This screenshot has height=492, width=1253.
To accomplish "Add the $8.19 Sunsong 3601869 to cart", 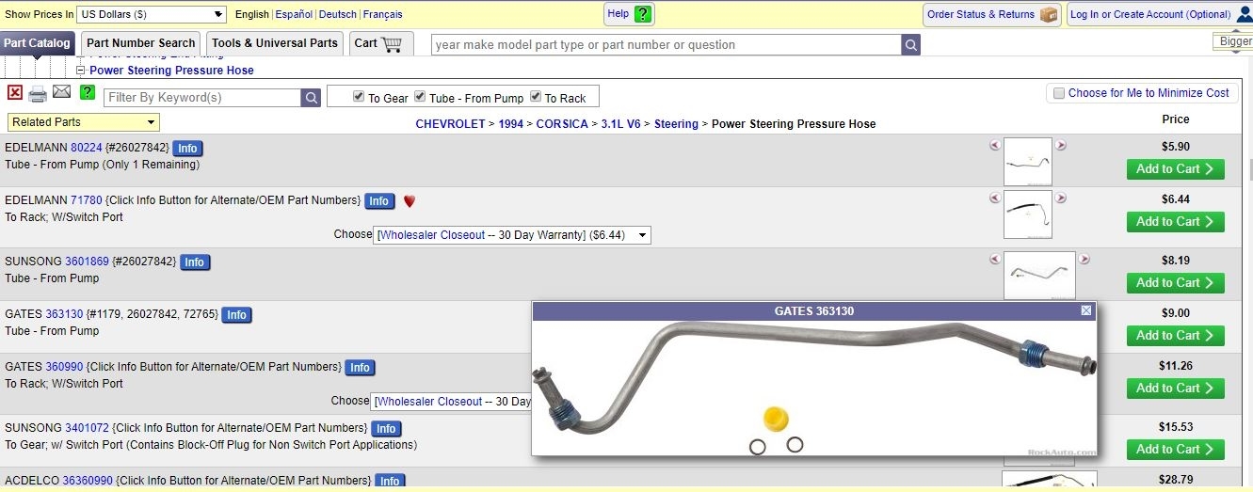I will point(1175,283).
